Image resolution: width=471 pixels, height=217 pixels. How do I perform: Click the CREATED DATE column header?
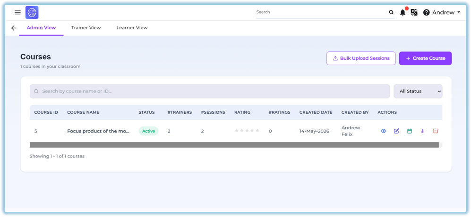[316, 112]
